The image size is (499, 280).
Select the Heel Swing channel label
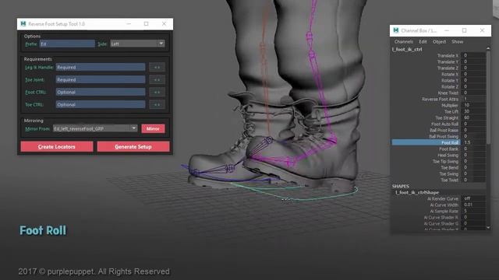point(448,155)
